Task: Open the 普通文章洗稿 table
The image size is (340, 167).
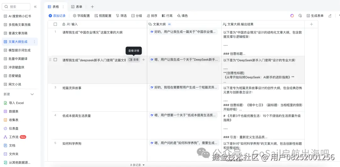Action: [x=20, y=33]
